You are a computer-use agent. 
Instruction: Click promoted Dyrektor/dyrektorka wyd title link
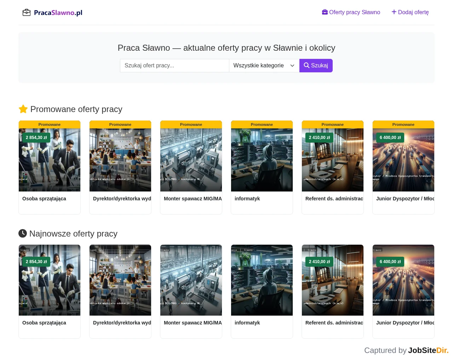122,199
